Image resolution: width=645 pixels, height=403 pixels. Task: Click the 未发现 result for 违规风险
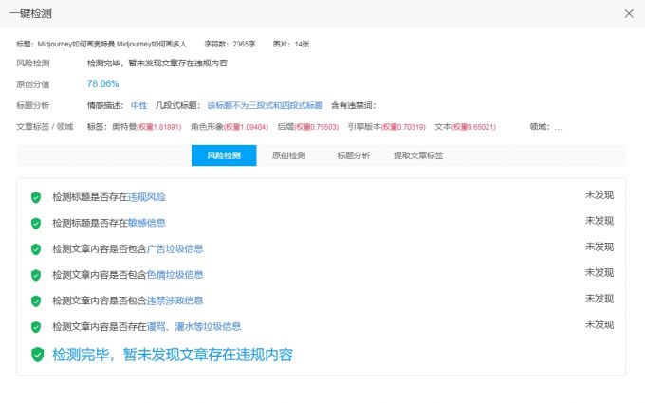pyautogui.click(x=599, y=195)
